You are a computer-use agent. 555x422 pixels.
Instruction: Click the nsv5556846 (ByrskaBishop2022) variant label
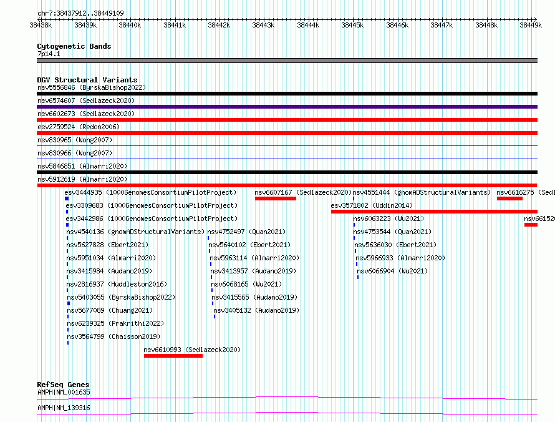coord(92,87)
